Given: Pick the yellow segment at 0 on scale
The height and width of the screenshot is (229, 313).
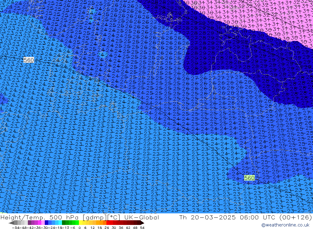Looking at the screenshot, I should tap(81, 223).
